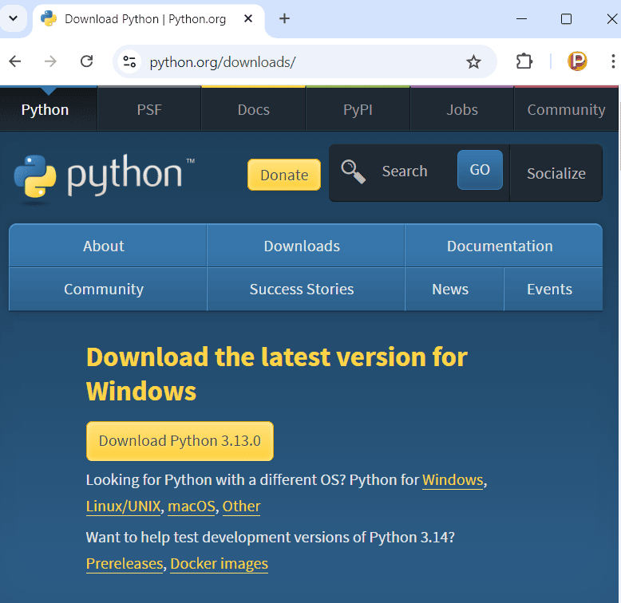The image size is (621, 603).
Task: Open site information icon in address bar
Action: (129, 61)
